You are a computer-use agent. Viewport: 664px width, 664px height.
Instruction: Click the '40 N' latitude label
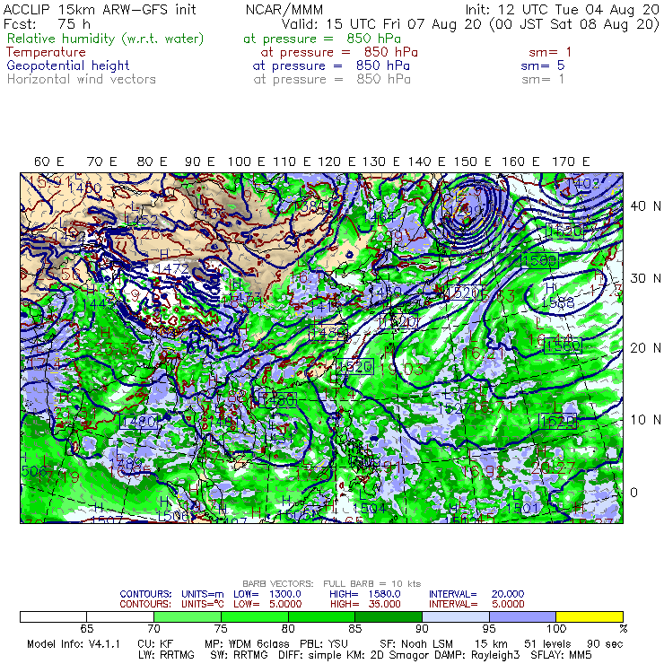click(645, 206)
